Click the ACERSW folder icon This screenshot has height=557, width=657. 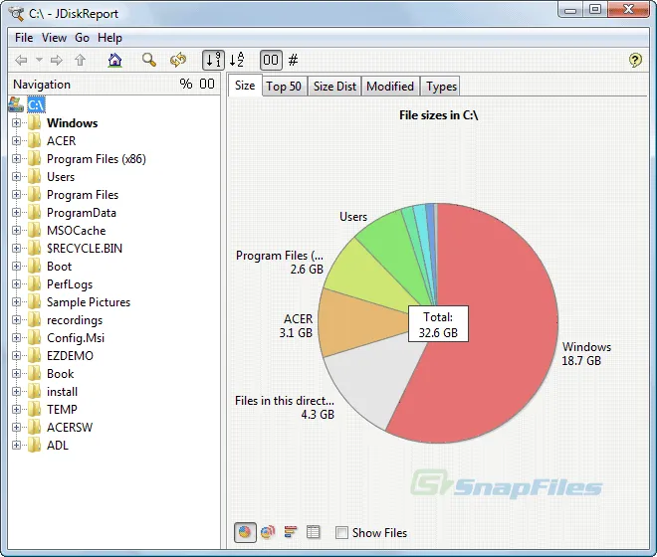tap(35, 427)
